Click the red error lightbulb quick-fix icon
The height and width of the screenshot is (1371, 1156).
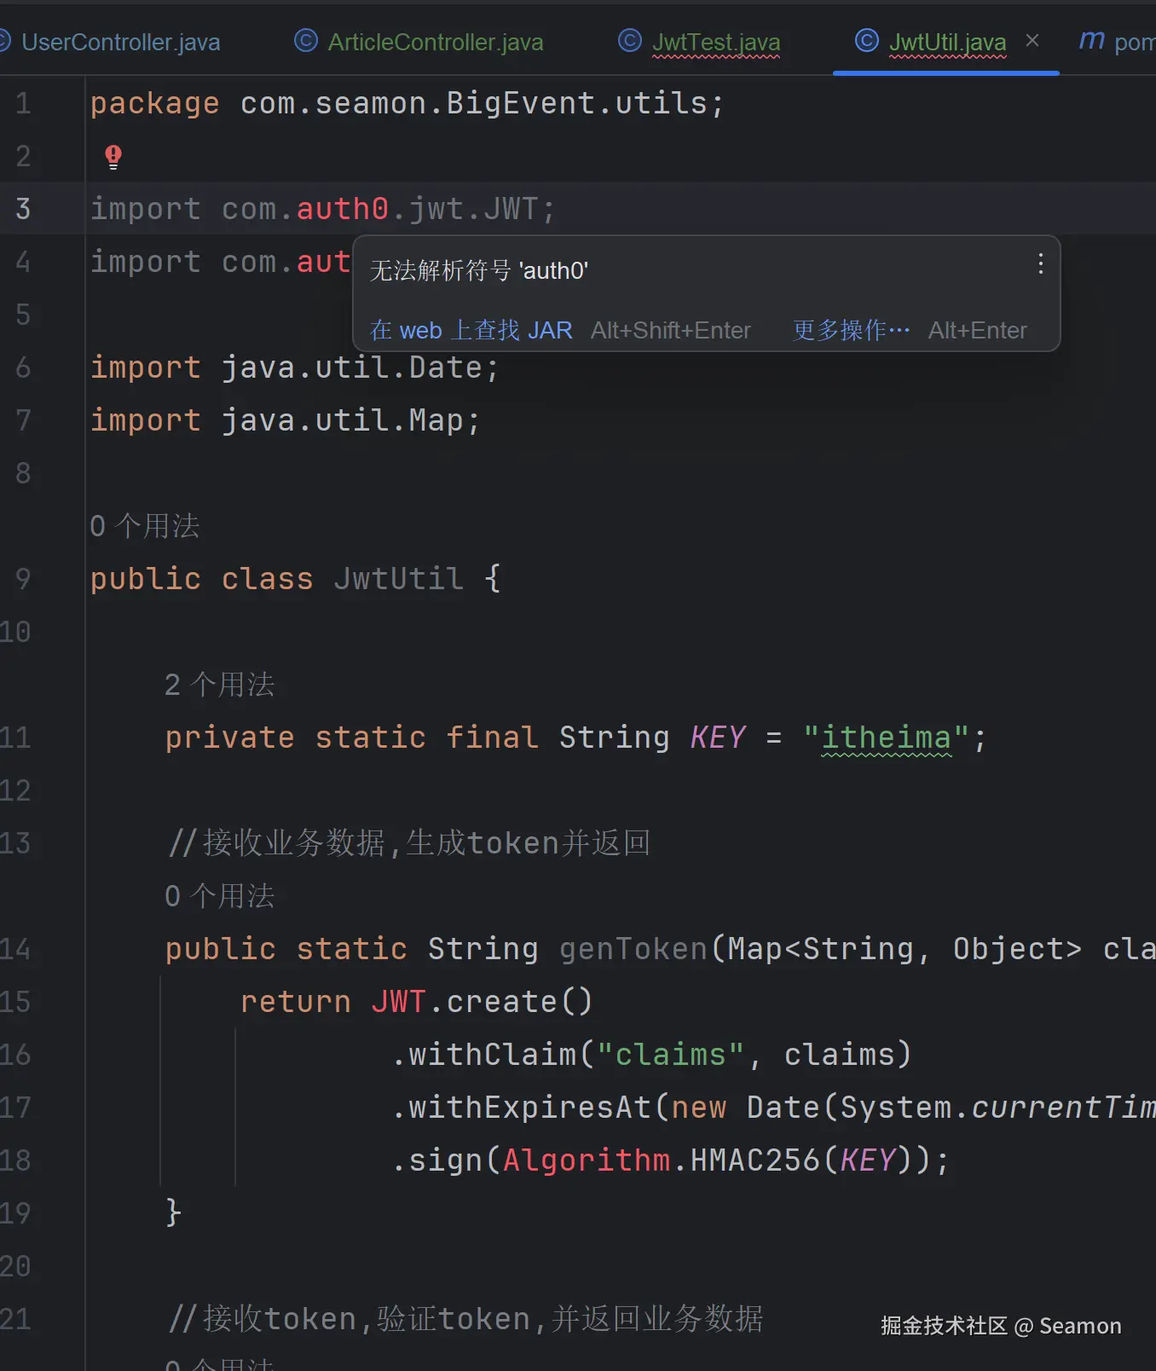point(113,157)
